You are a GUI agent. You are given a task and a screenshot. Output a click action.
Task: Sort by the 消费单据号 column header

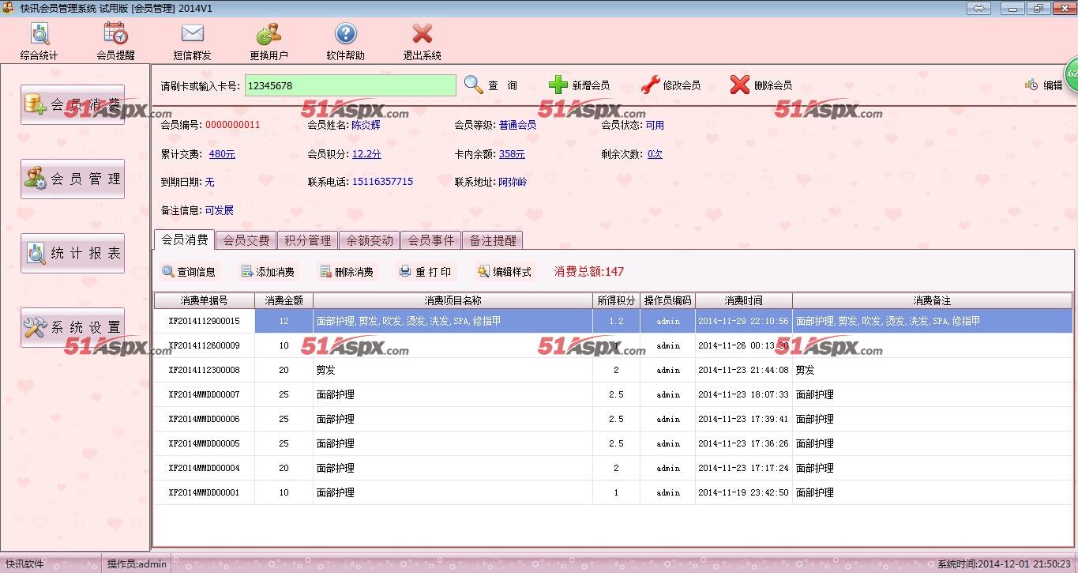point(205,300)
